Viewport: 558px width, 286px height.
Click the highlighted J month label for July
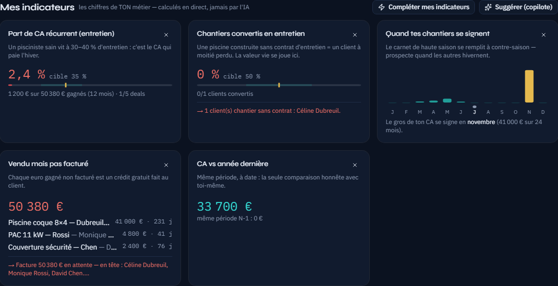pos(474,112)
